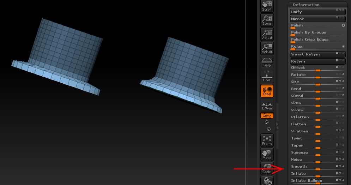This screenshot has width=351, height=185.
Task: Click the ReSym button
Action: tap(317, 61)
